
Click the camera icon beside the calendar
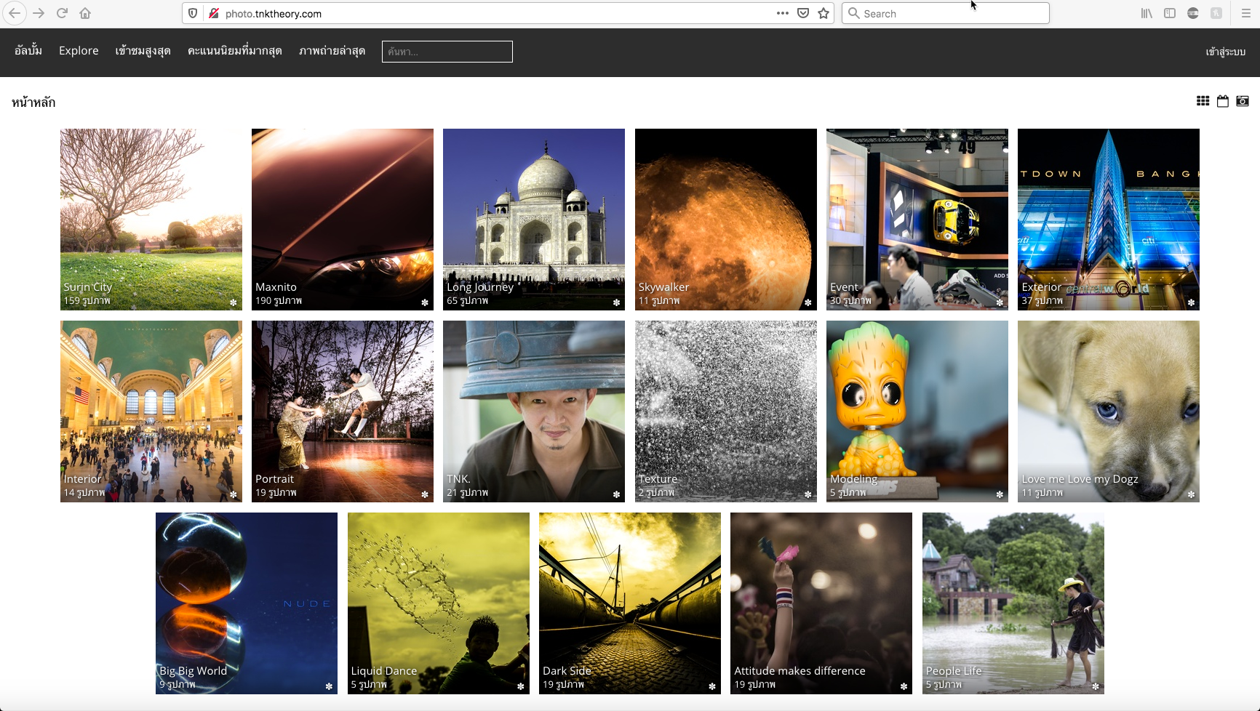(1243, 101)
